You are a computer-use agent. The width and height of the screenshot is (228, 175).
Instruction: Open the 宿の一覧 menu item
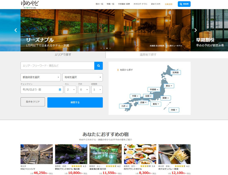(x=99, y=4)
